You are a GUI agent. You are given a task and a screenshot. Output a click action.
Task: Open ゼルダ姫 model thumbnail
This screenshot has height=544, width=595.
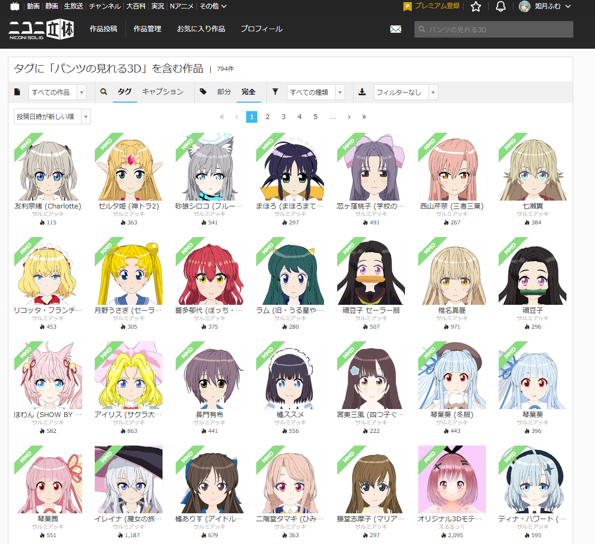pos(129,167)
